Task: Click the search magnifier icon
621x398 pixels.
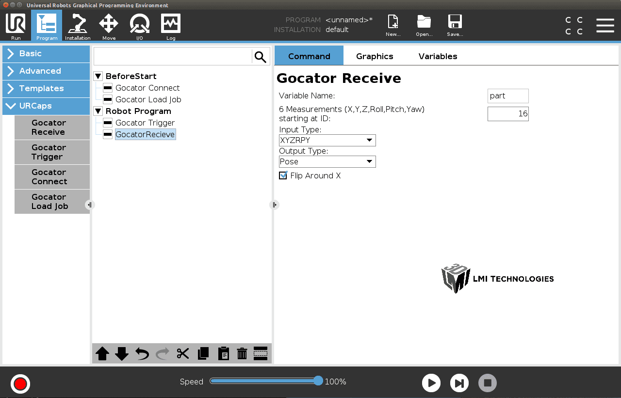Action: pyautogui.click(x=261, y=57)
